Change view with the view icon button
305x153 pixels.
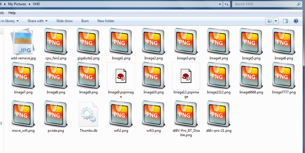coord(270,21)
